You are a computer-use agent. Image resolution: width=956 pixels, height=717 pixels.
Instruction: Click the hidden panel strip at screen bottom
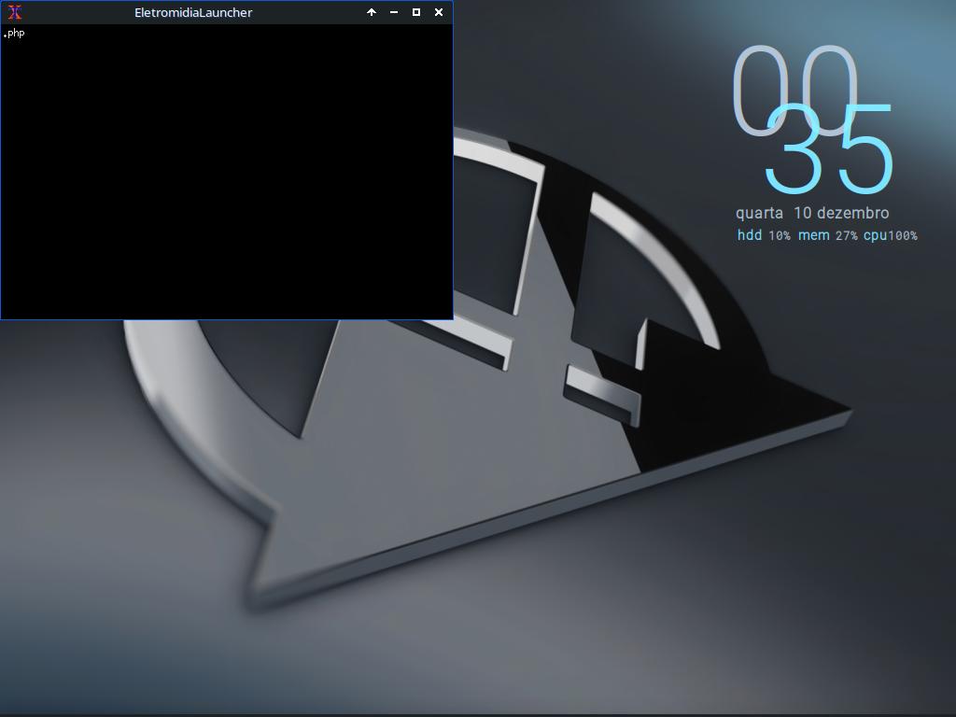[x=478, y=714]
